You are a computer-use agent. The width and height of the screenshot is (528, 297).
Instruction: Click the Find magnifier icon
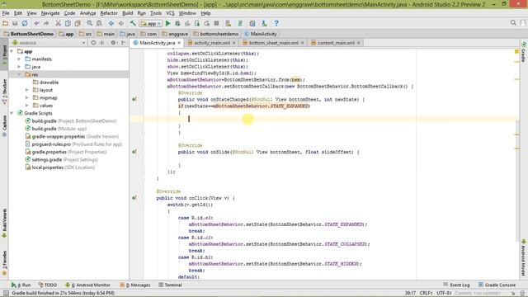(x=90, y=24)
